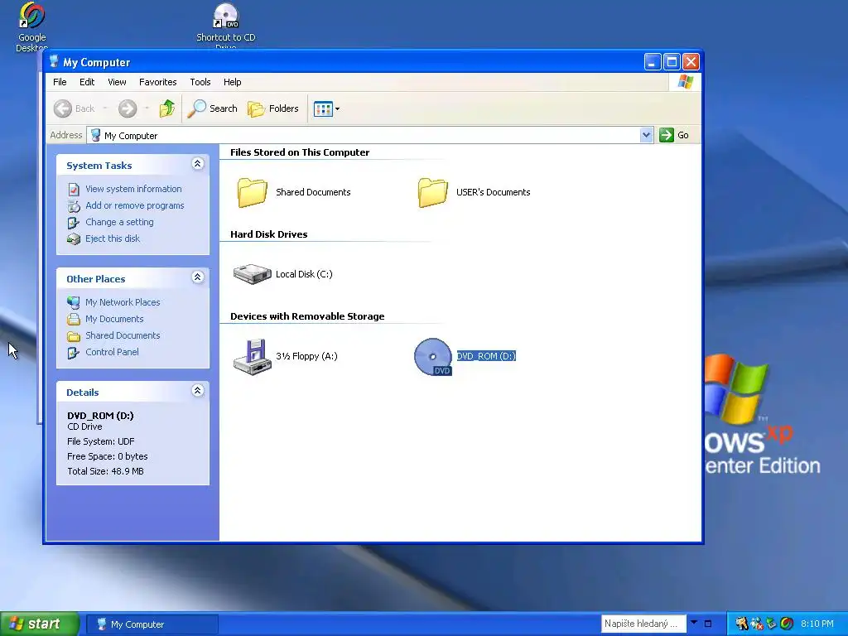
Task: Open the Search pane
Action: point(212,108)
